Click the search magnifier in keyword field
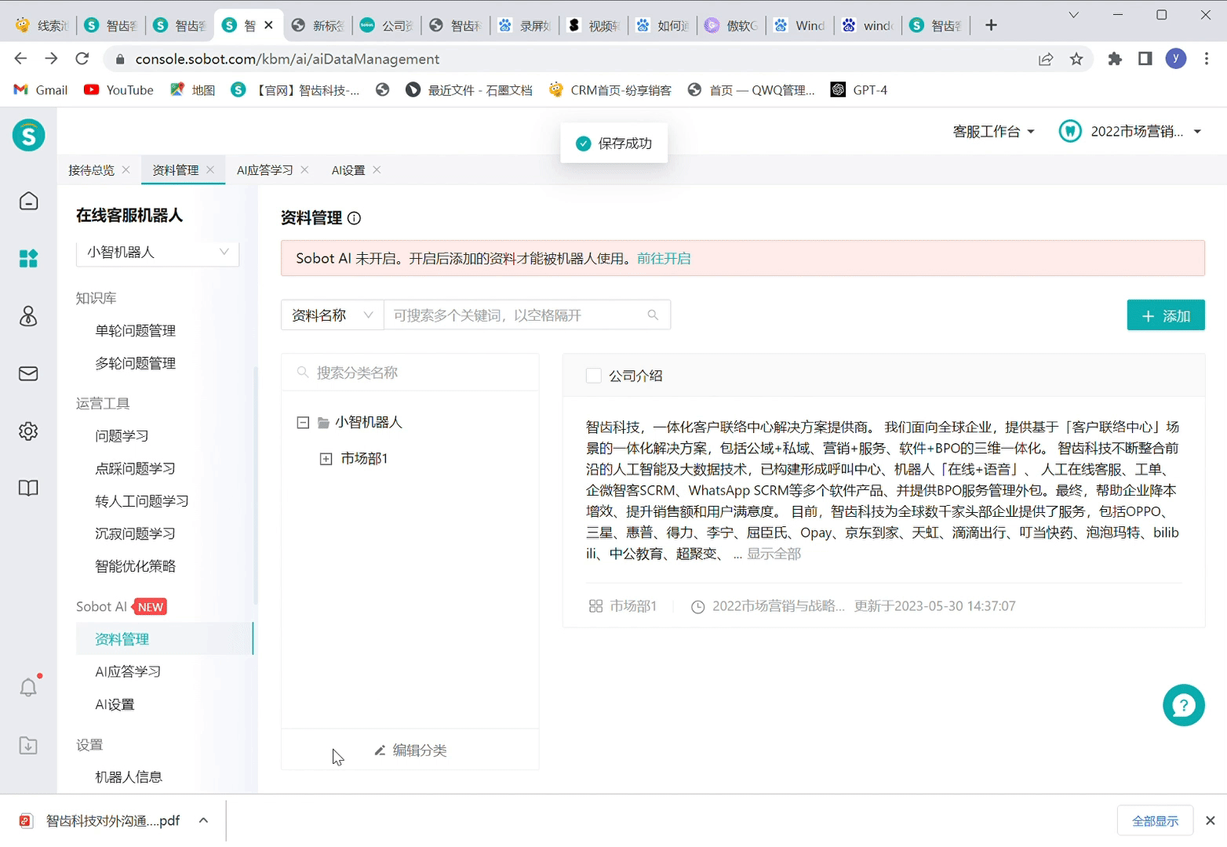 (652, 315)
